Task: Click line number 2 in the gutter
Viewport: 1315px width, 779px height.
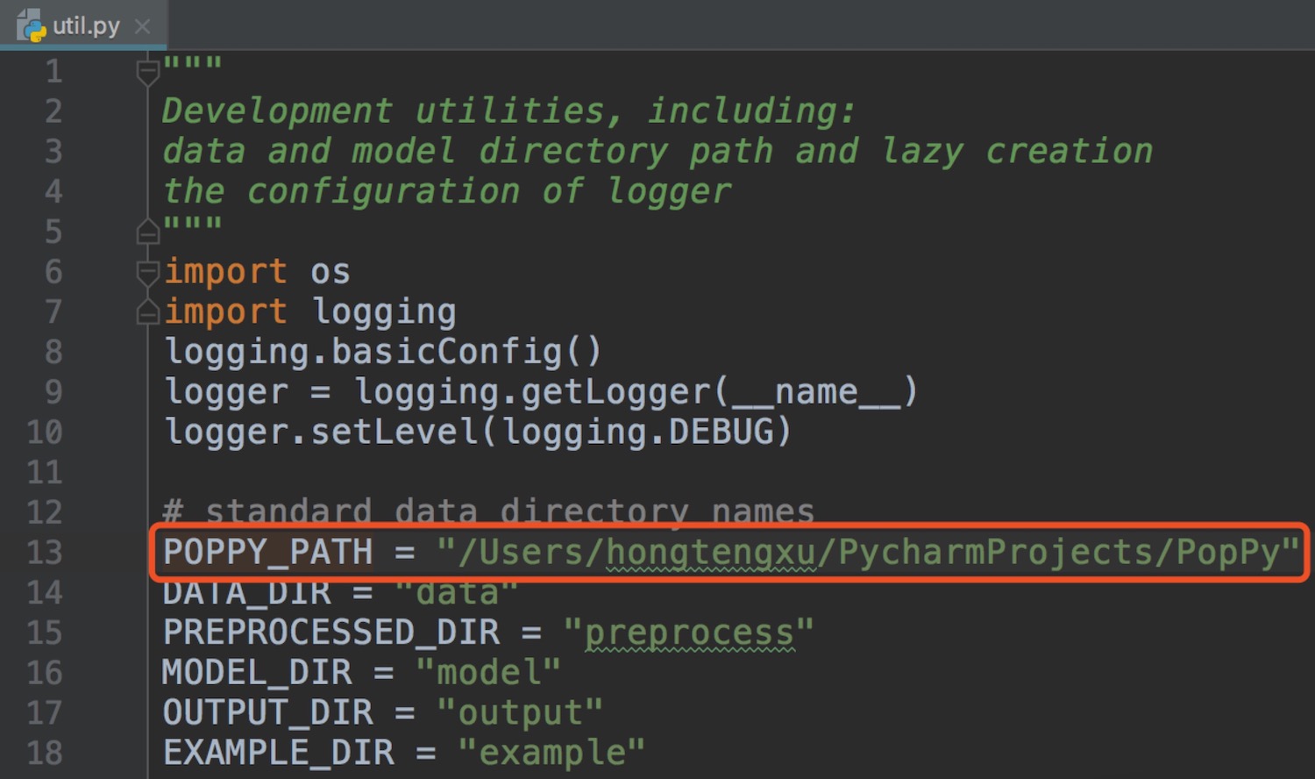Action: pyautogui.click(x=53, y=111)
